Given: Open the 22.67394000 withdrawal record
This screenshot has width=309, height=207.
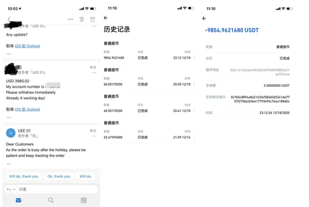Looking at the screenshot, I should [149, 130].
